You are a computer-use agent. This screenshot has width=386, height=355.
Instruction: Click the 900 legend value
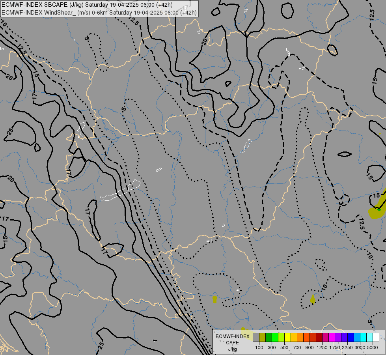click(310, 348)
